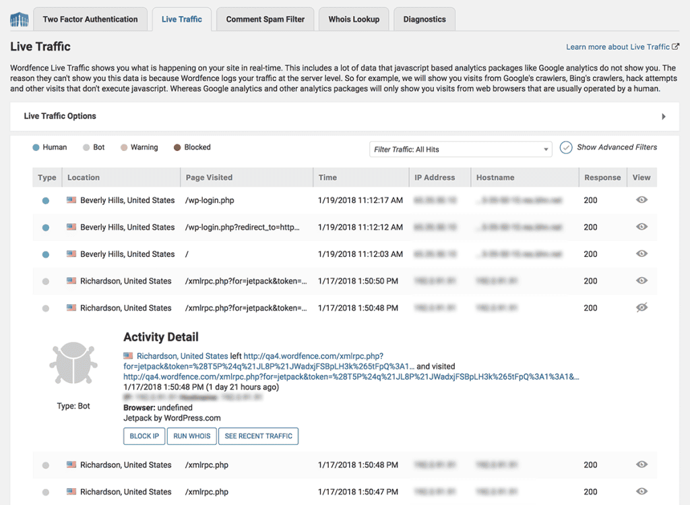Click the /wp-login.php?redirect_to=http... cell
The image size is (690, 505).
click(x=242, y=227)
